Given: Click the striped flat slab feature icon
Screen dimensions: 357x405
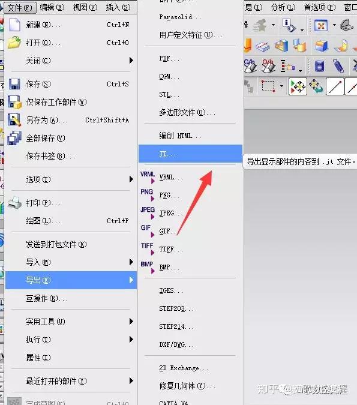Looking at the screenshot, I should (x=263, y=46).
